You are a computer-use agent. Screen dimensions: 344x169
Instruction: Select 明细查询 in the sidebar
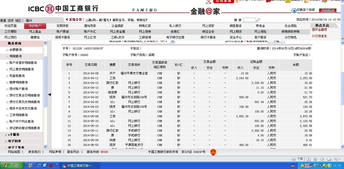point(16,56)
